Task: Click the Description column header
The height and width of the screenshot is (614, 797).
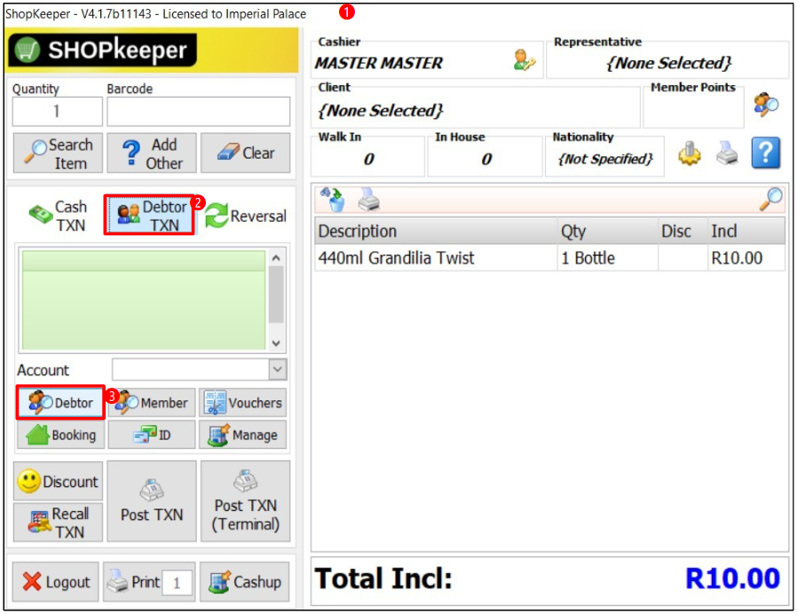Action: tap(436, 232)
